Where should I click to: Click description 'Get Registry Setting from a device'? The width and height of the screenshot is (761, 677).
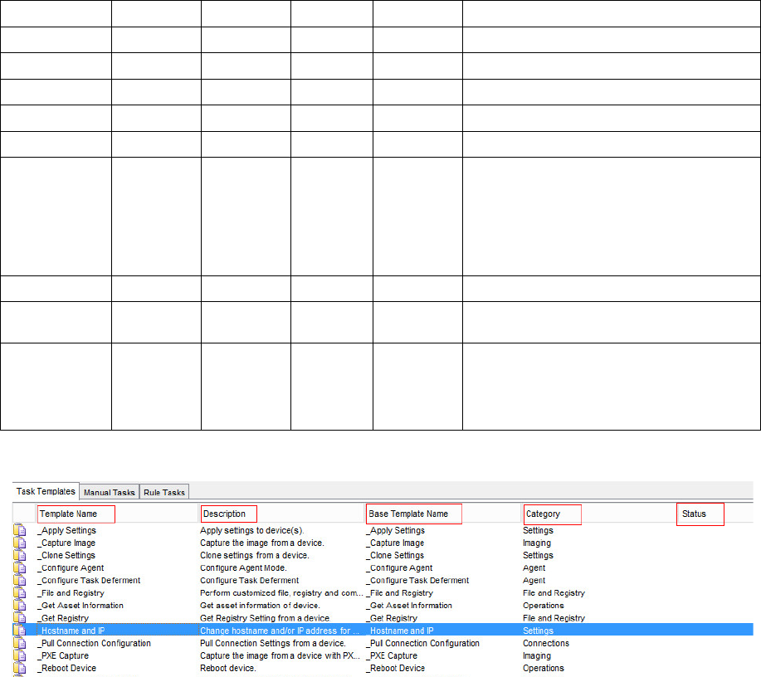click(265, 618)
